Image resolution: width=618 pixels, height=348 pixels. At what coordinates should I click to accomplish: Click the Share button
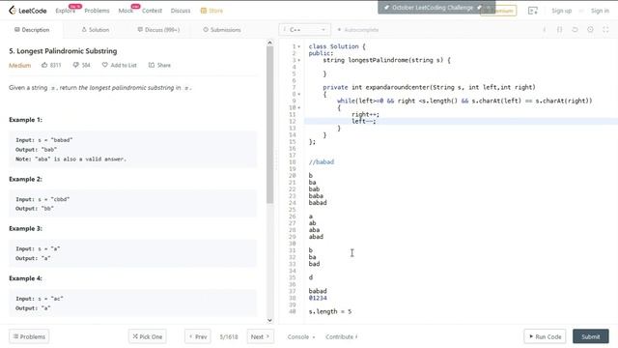coord(159,65)
